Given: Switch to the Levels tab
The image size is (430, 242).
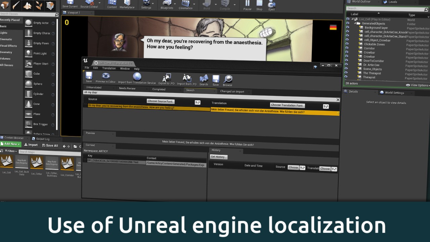Looking at the screenshot, I should click(393, 2).
